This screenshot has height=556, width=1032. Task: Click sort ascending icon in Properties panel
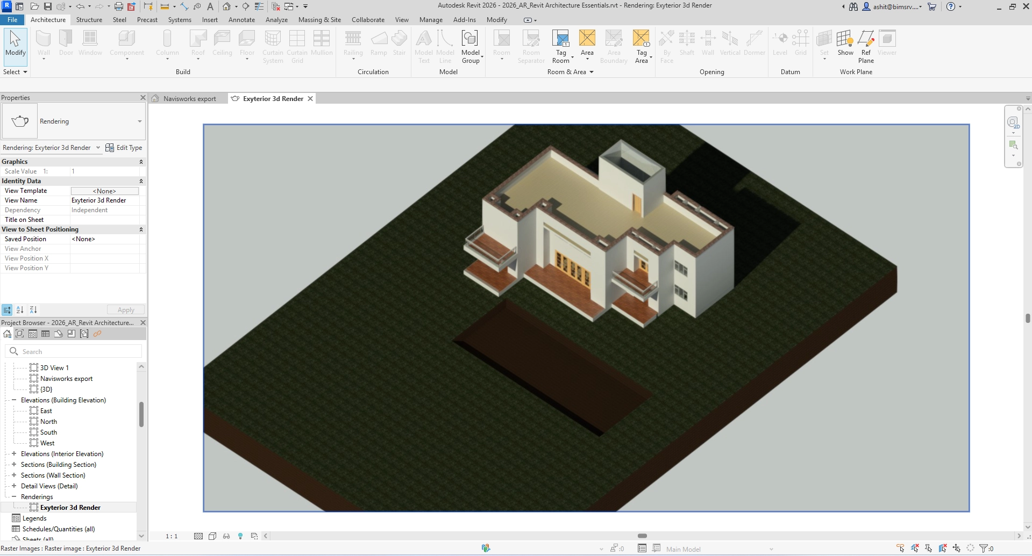pyautogui.click(x=20, y=310)
